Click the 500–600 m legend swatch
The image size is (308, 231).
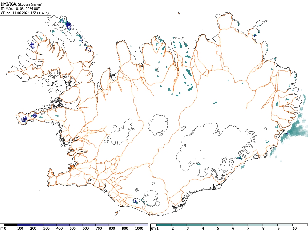tap(76, 225)
